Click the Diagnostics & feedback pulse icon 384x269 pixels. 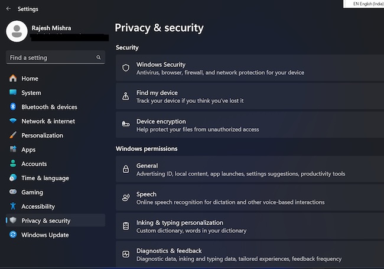[126, 254]
